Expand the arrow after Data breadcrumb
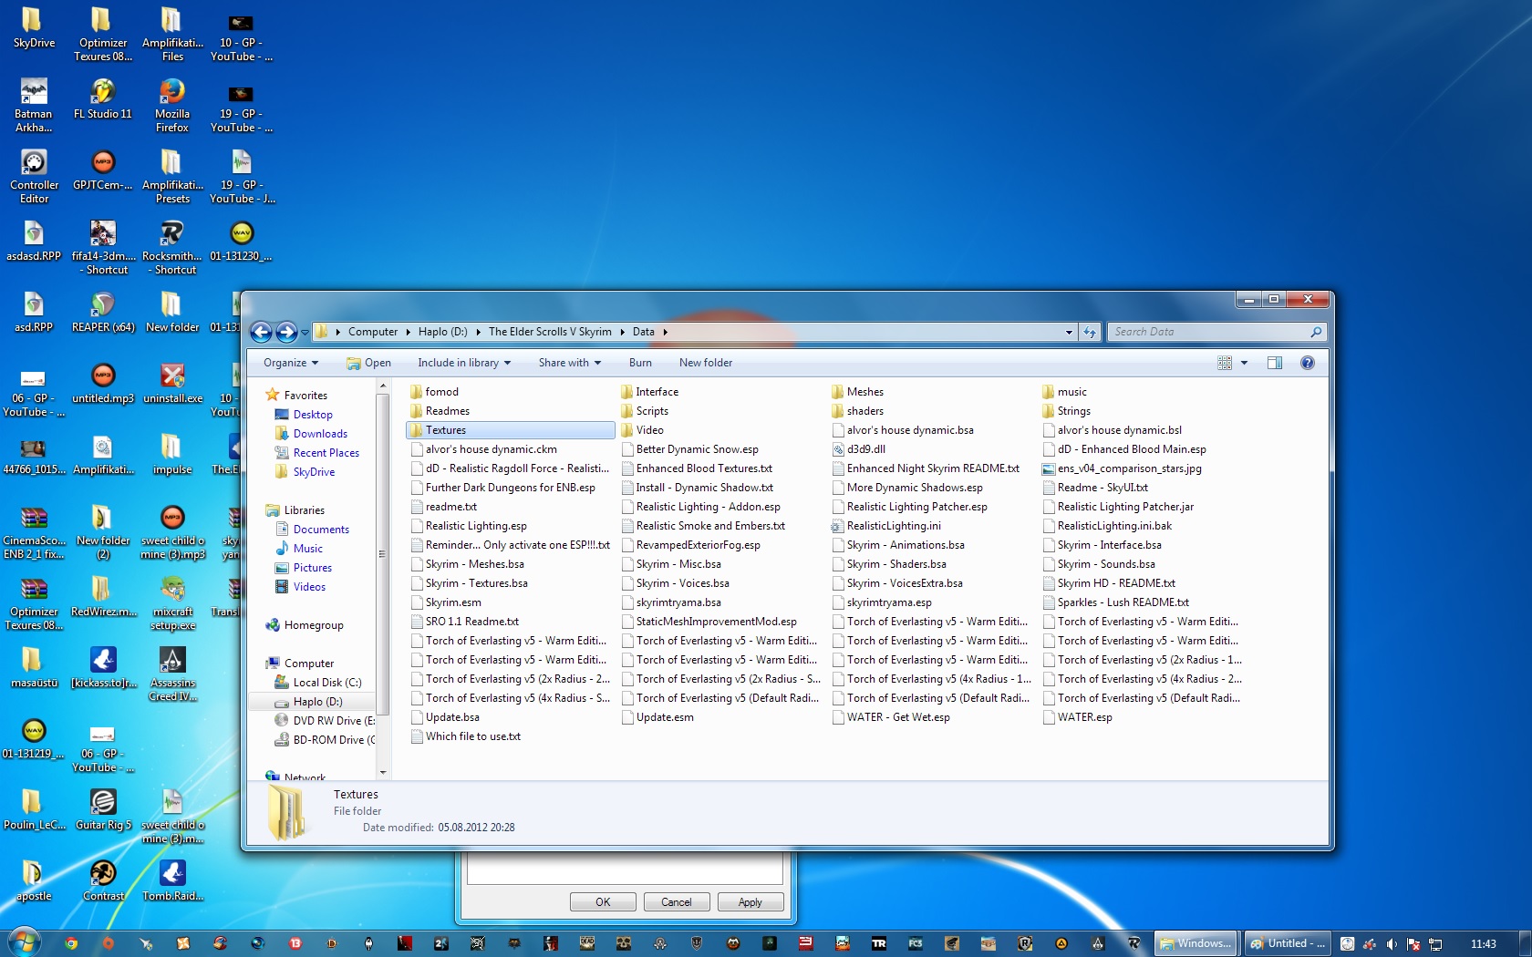Image resolution: width=1532 pixels, height=957 pixels. coord(665,332)
